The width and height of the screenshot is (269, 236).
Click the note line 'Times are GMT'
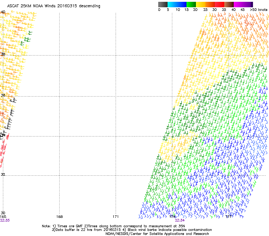click(x=70, y=226)
